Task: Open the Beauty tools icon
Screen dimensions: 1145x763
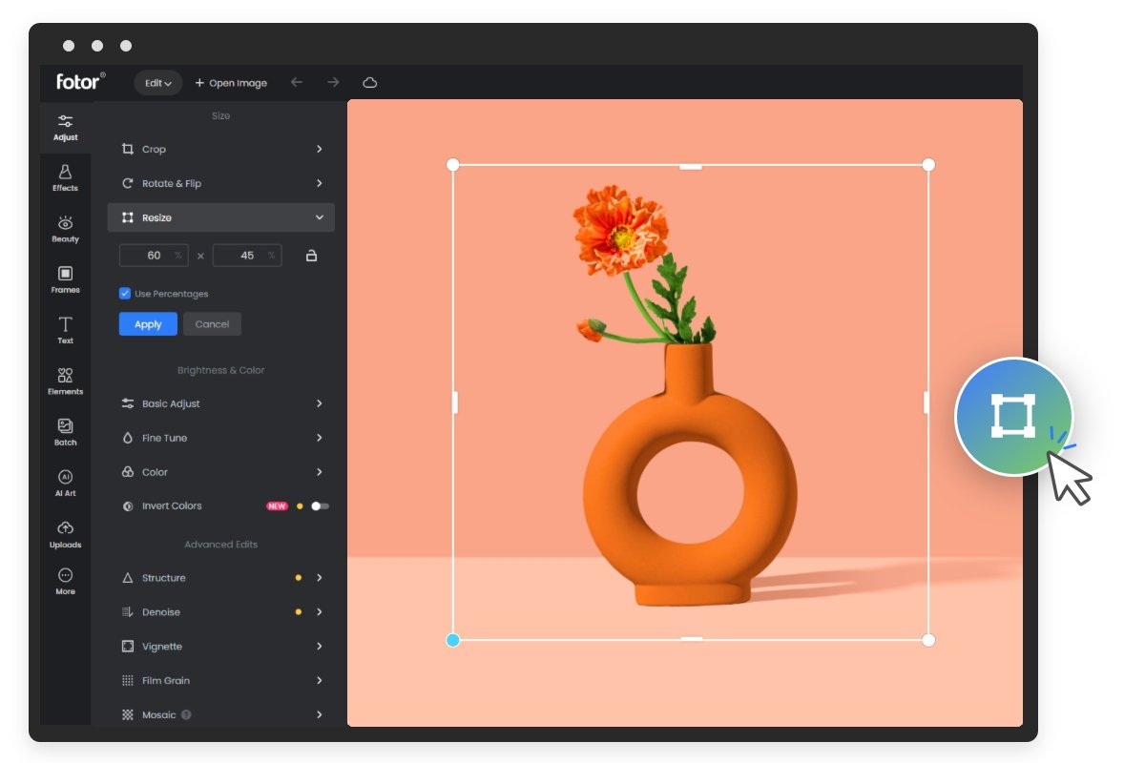Action: coord(65,228)
